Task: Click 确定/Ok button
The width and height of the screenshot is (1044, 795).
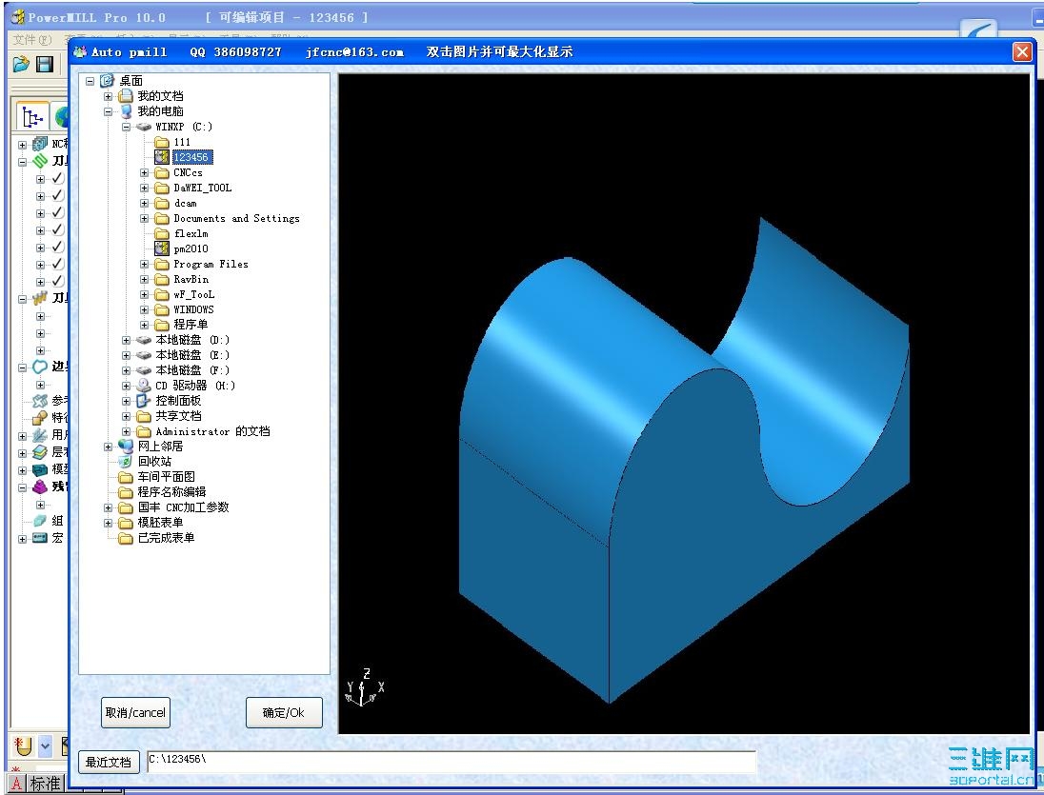Action: point(284,712)
